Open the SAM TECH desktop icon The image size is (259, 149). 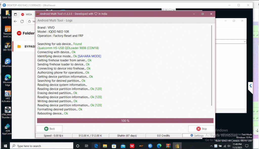pos(8,14)
